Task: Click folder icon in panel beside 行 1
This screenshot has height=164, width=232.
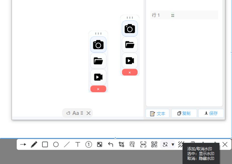Action: click(130, 45)
